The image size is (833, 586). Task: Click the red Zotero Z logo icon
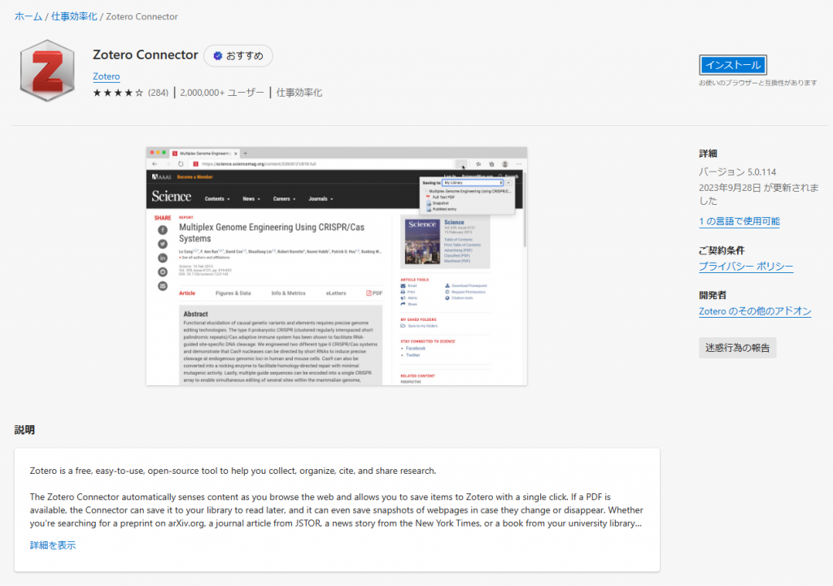point(47,71)
